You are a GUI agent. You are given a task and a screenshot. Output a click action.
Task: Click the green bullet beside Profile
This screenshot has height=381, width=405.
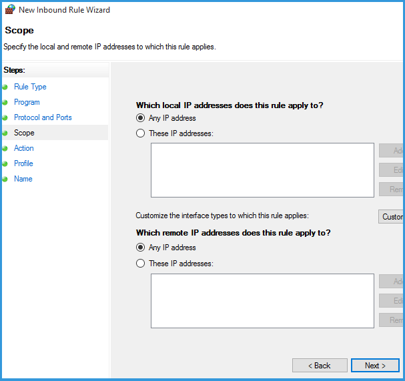click(6, 164)
